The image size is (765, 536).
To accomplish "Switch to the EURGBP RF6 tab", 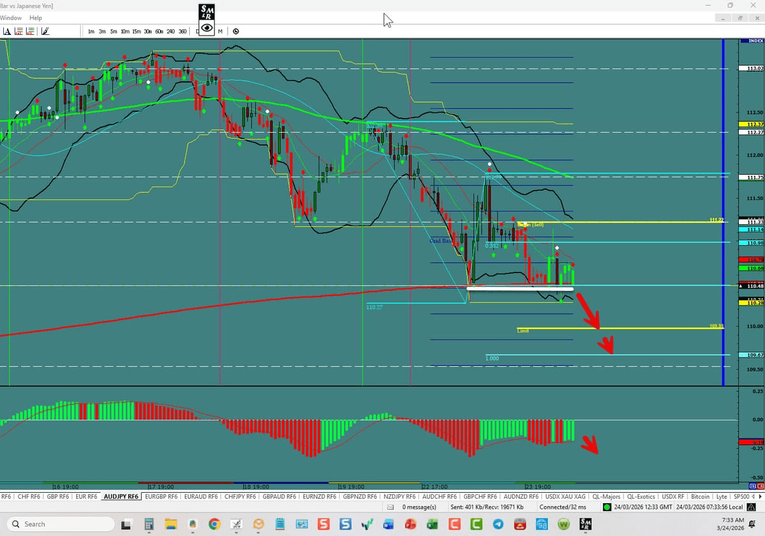I will [x=161, y=496].
